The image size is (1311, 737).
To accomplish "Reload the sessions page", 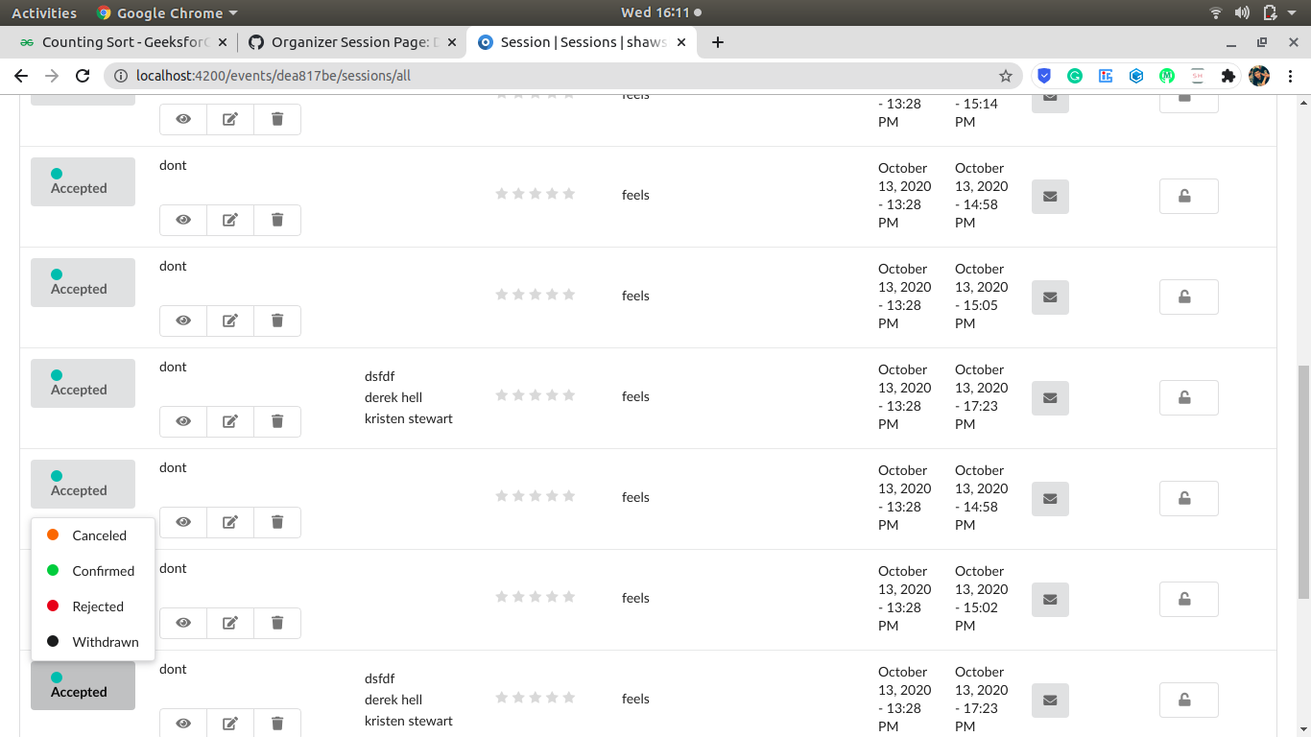I will coord(83,76).
